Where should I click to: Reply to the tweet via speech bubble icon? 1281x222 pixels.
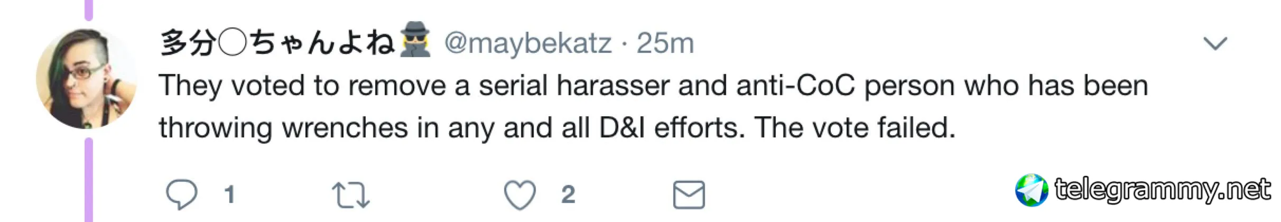click(x=182, y=195)
